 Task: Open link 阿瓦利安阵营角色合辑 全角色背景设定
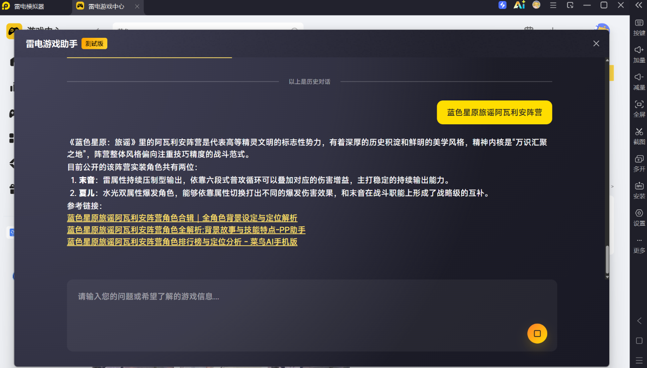pyautogui.click(x=182, y=218)
